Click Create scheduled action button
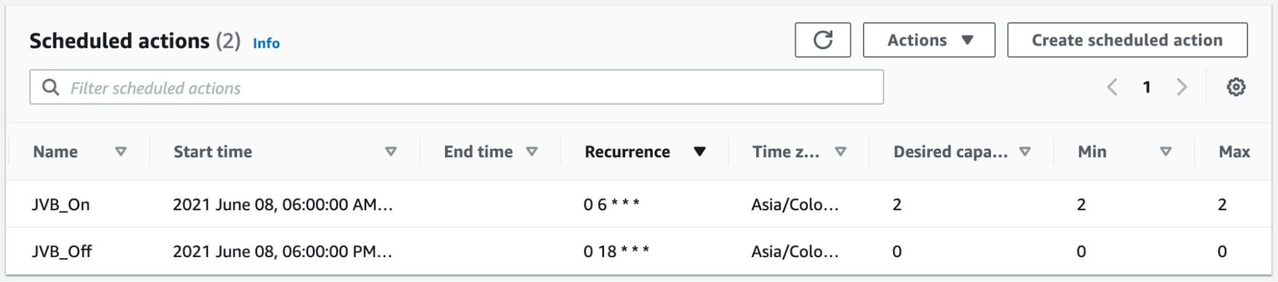1278x282 pixels. (x=1126, y=40)
